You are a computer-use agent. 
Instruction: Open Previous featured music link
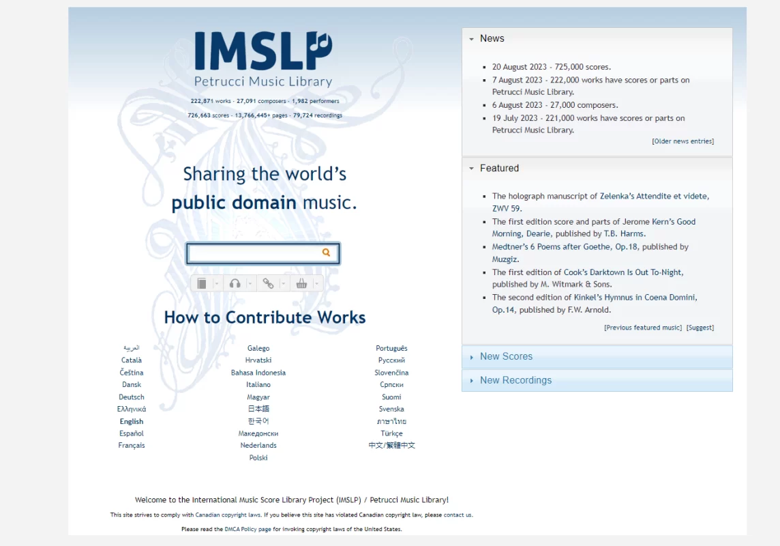click(643, 328)
